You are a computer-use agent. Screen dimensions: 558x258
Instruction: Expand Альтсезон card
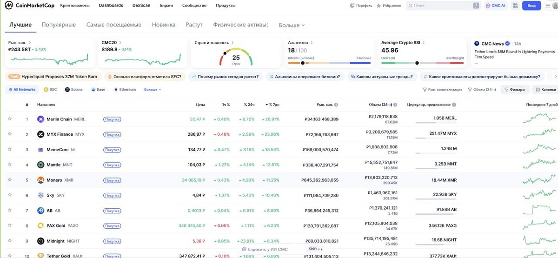pyautogui.click(x=300, y=42)
